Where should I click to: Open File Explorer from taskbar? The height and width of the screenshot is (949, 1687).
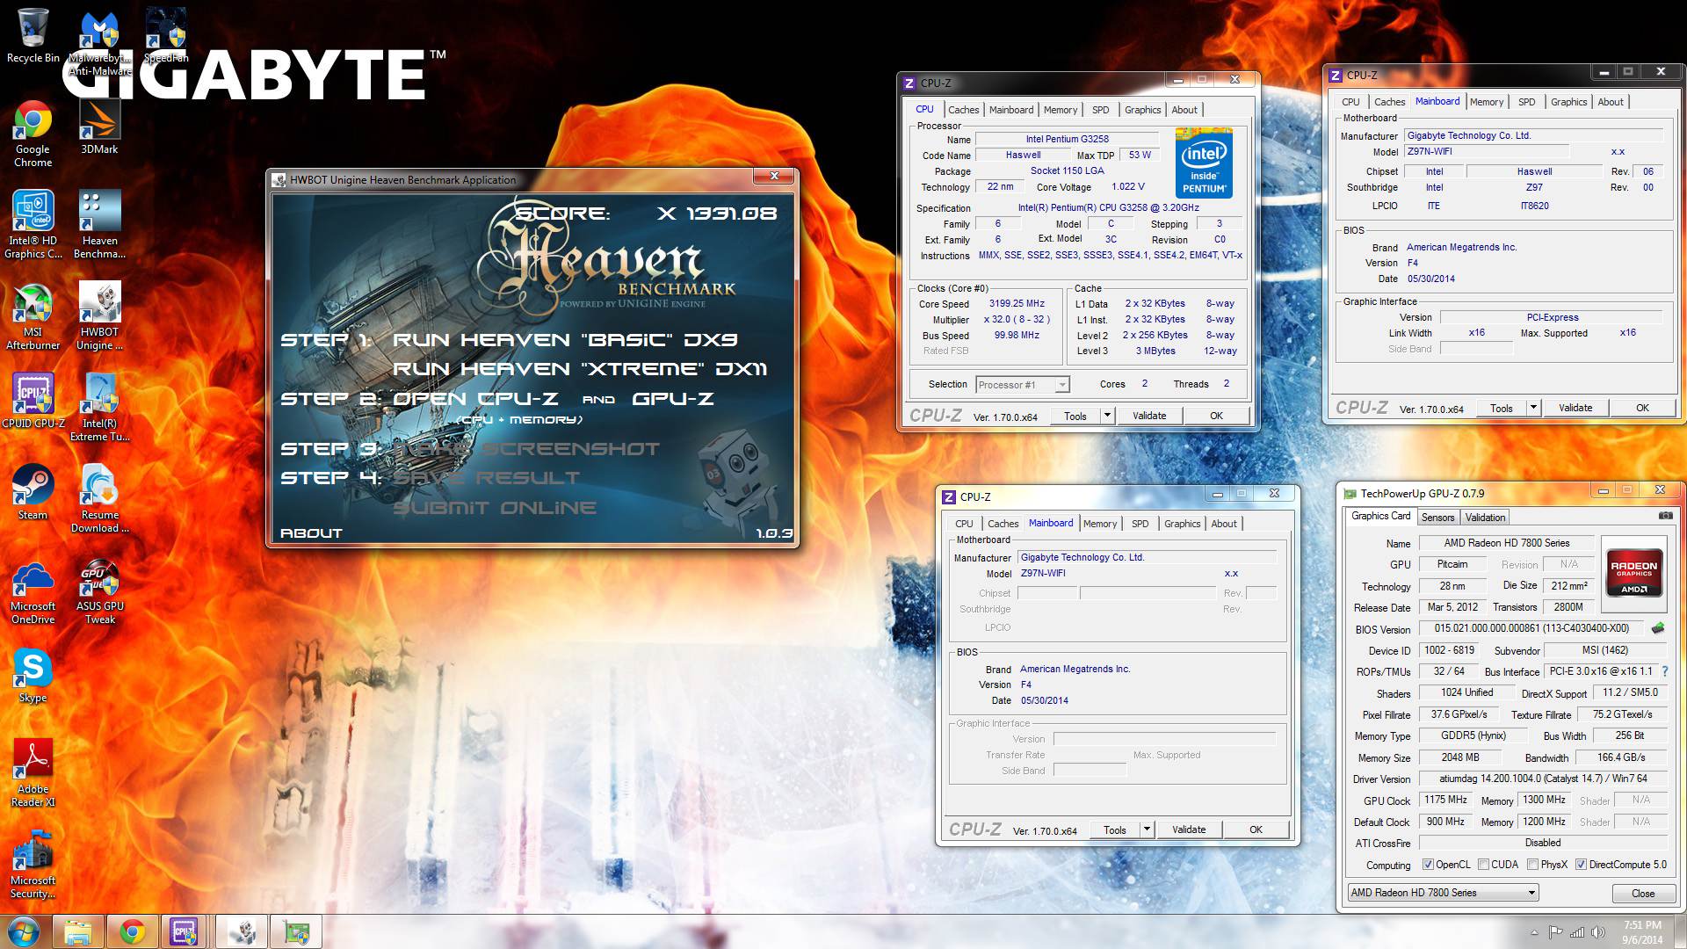coord(78,931)
